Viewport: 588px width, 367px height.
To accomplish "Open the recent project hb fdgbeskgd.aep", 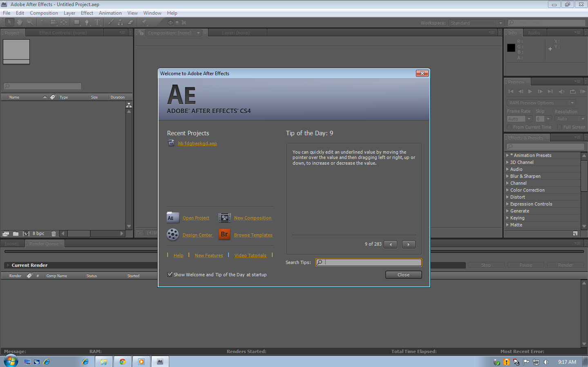I will pos(197,143).
